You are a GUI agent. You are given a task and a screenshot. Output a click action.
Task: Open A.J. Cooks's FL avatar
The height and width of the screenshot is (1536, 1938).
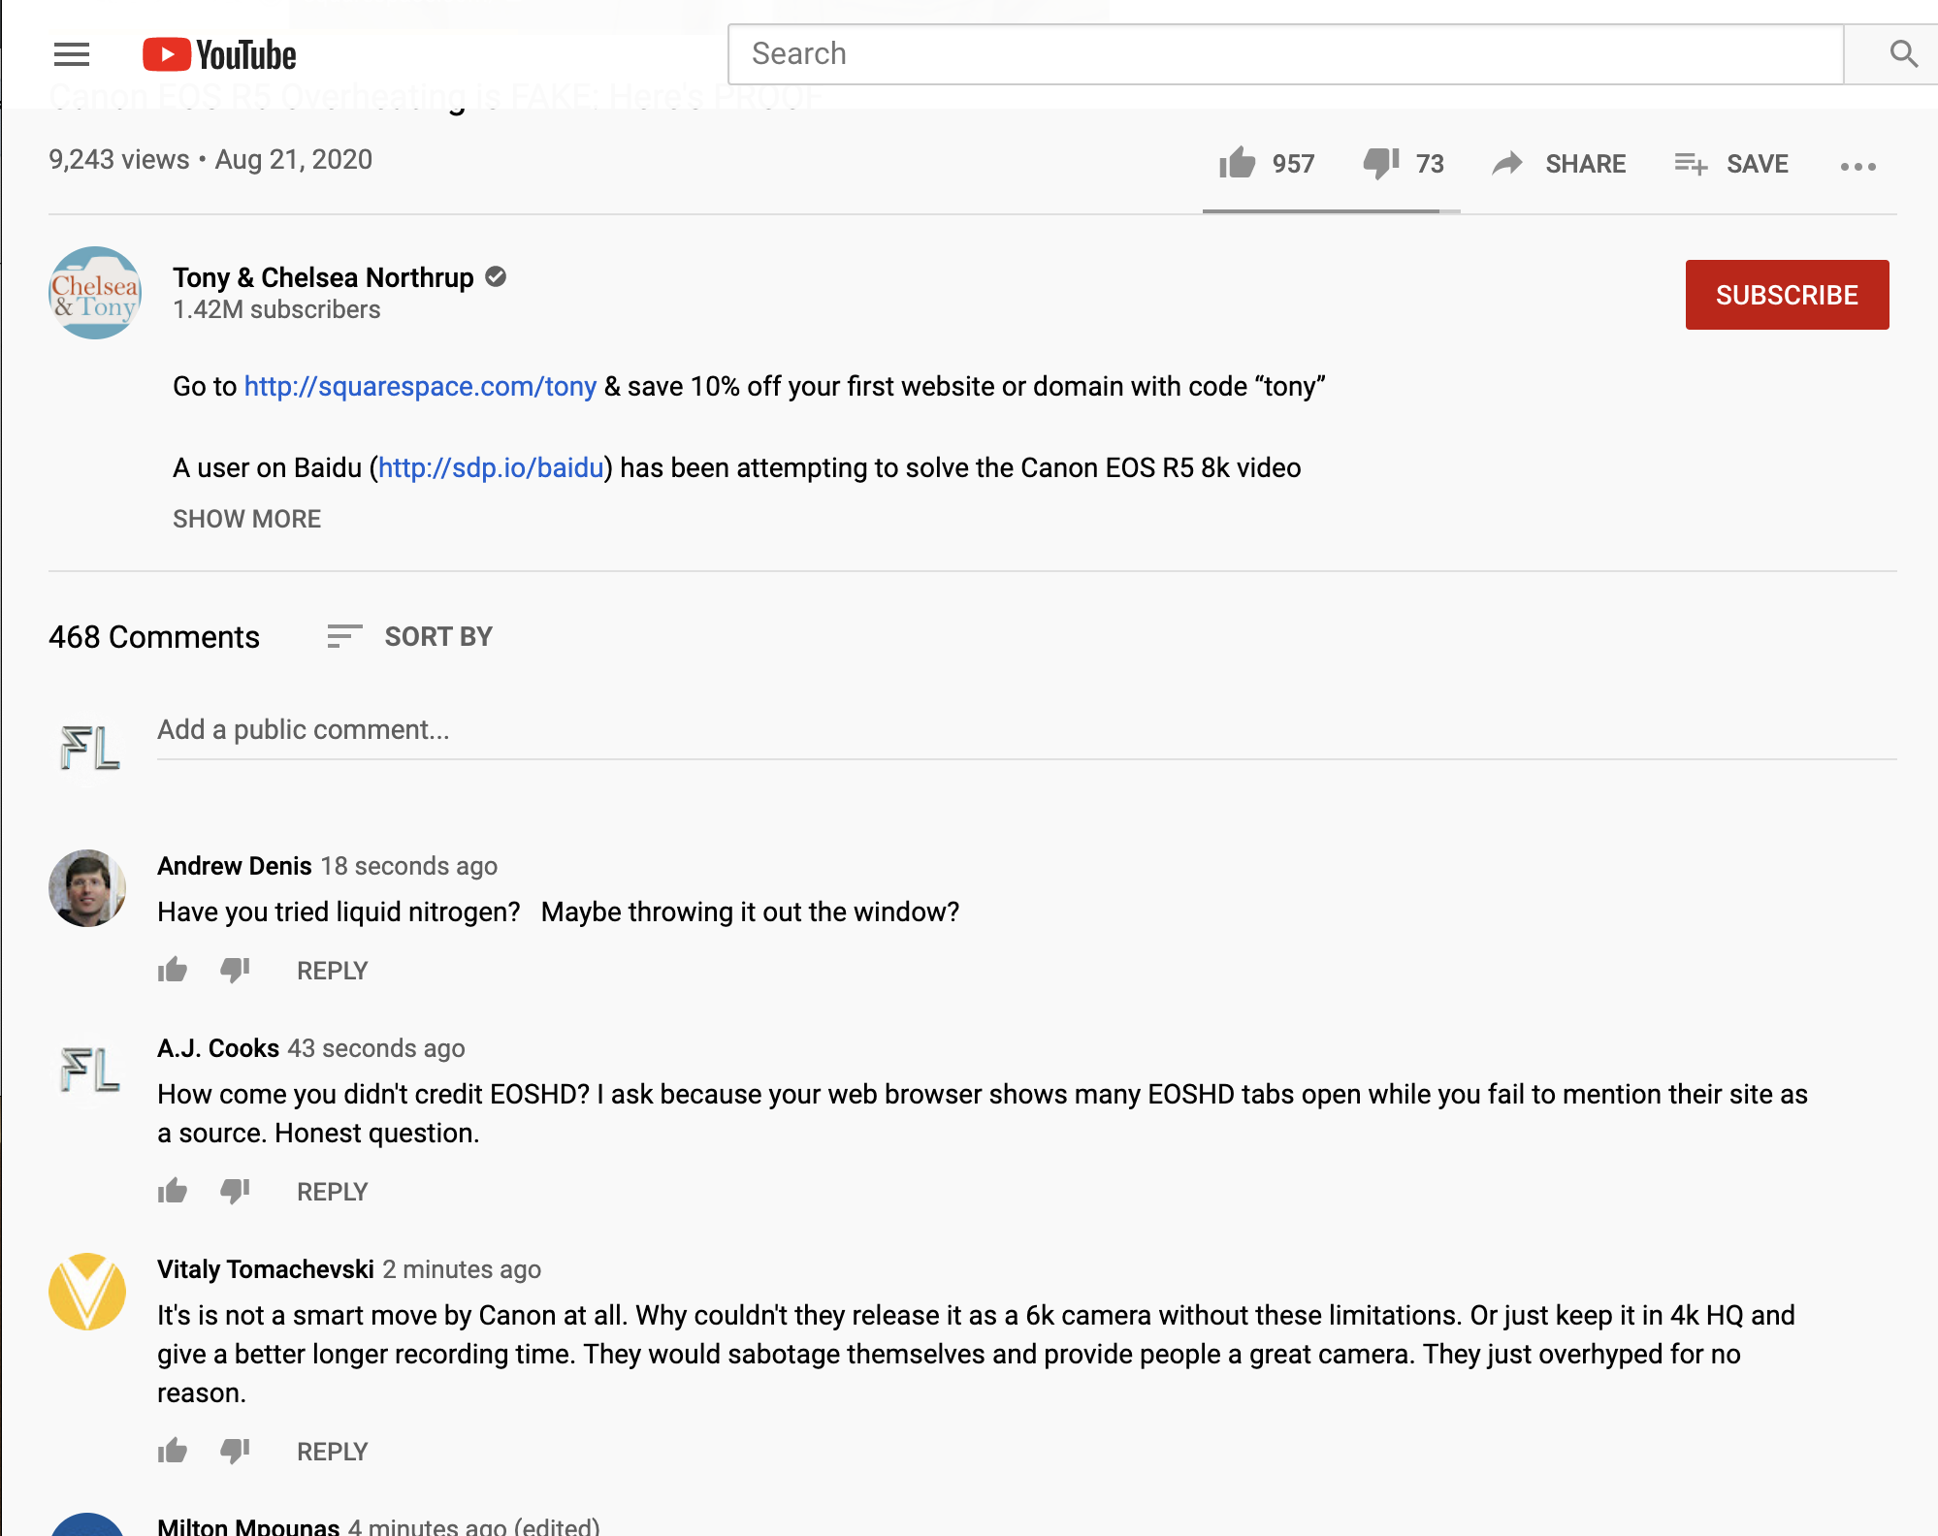point(89,1071)
